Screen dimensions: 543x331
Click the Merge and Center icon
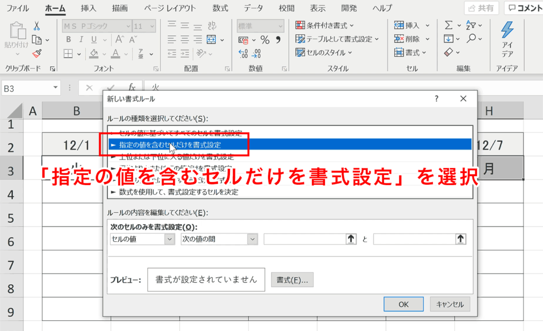211,39
